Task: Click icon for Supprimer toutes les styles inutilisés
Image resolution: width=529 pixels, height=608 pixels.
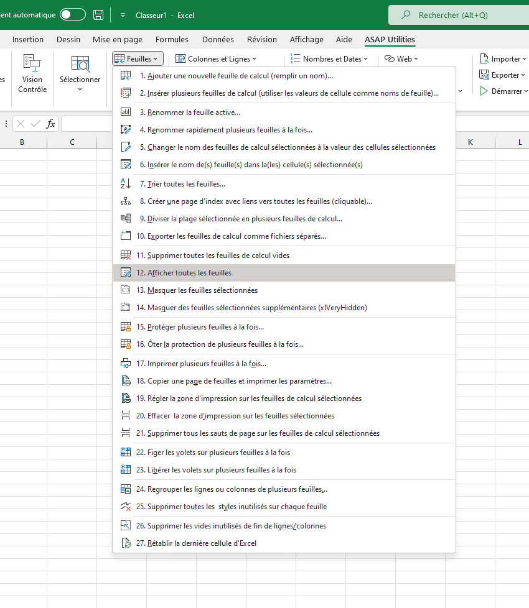Action: (125, 507)
